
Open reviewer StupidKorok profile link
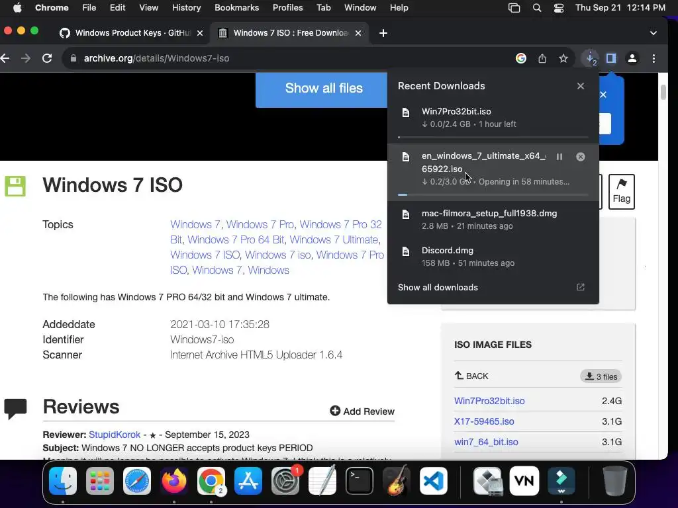[x=115, y=435]
